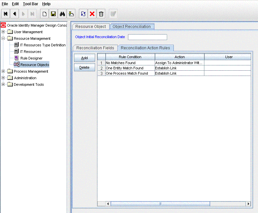258x213 pixels.
Task: Expand the User Management node
Action: pyautogui.click(x=3, y=32)
